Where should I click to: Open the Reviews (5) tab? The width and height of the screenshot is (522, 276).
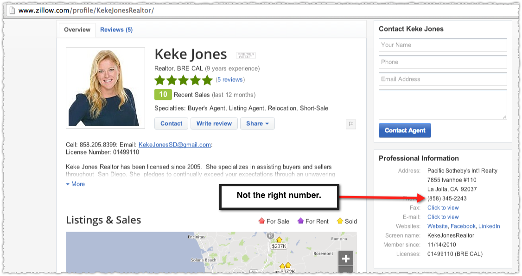(x=116, y=30)
